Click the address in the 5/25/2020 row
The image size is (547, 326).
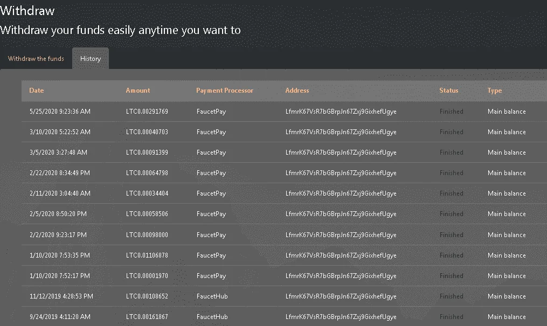point(341,112)
